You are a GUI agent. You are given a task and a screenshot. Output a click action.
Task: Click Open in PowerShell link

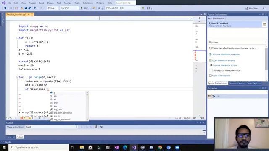click(221, 75)
